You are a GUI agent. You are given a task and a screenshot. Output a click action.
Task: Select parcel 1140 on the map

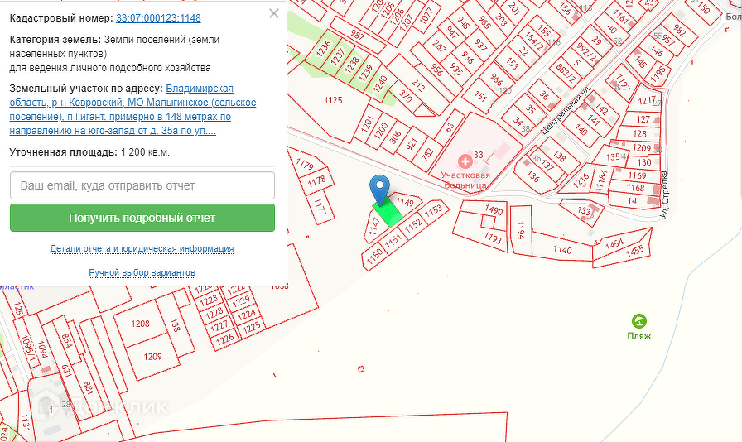tap(562, 249)
